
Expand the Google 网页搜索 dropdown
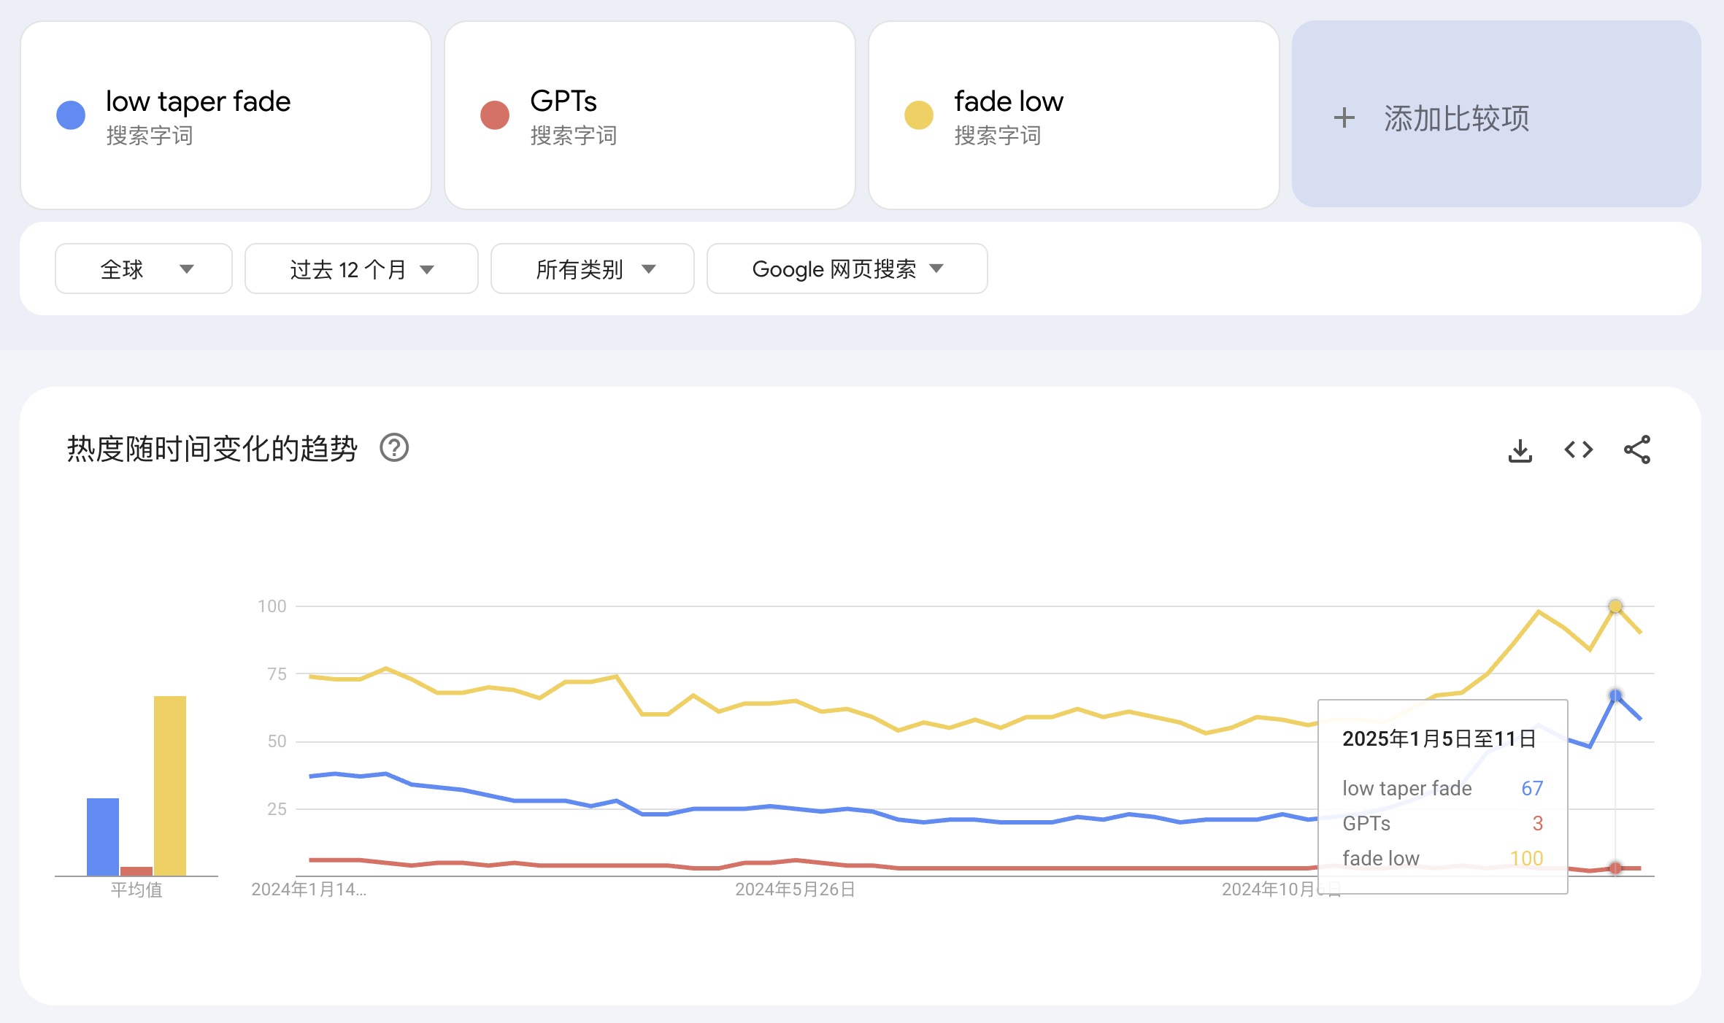click(847, 269)
